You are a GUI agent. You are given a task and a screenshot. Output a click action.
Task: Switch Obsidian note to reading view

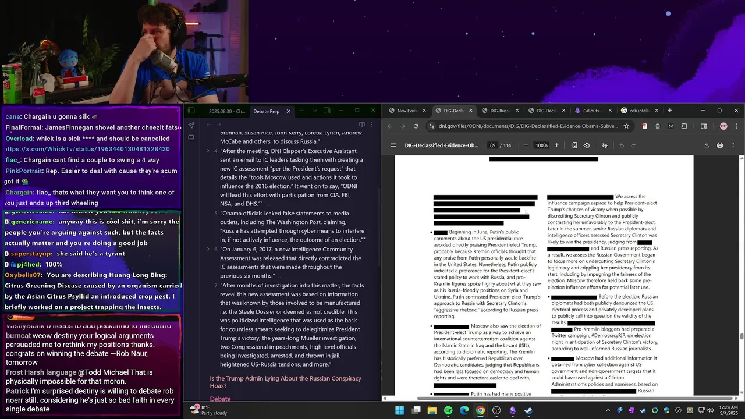pos(361,125)
